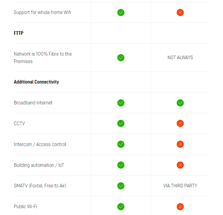This screenshot has width=223, height=215.
Task: Click green checkmark in CCTV row
Action: tap(121, 123)
